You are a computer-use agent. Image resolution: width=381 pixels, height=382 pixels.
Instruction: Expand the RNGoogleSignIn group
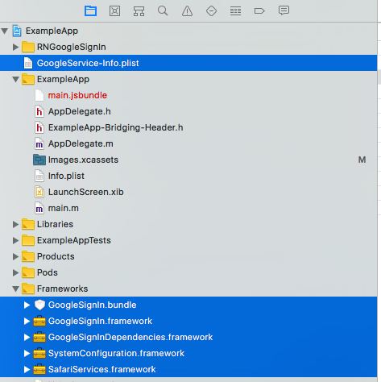point(16,47)
